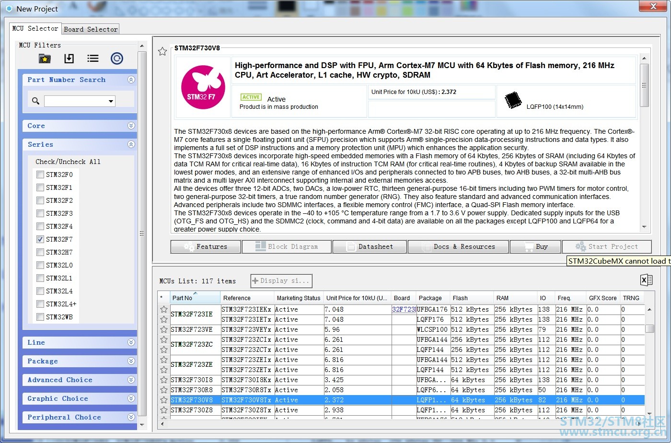
Task: Click the LQFP100 chip package image
Action: (513, 100)
